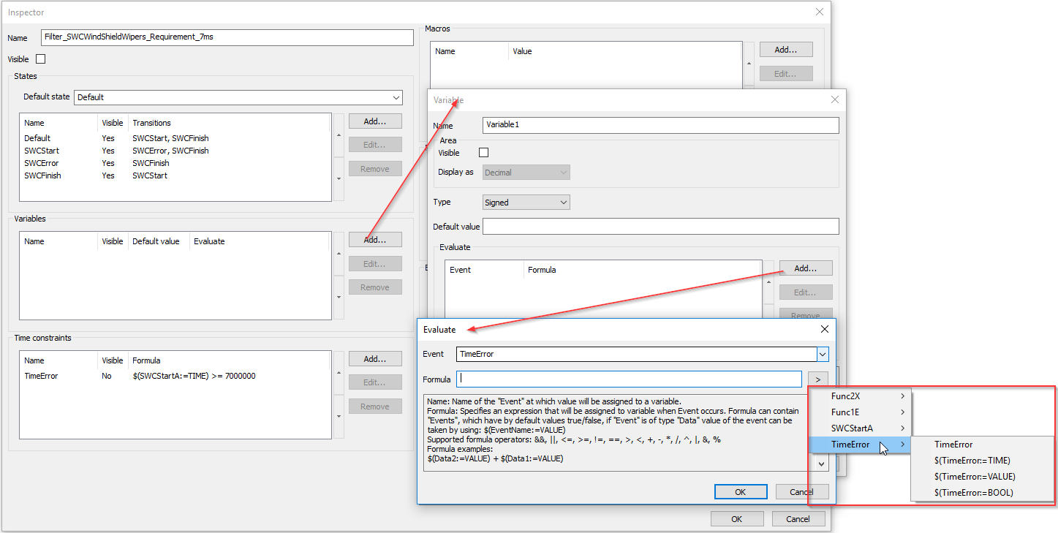This screenshot has height=533, width=1058.
Task: Open the Default state dropdown
Action: [238, 97]
